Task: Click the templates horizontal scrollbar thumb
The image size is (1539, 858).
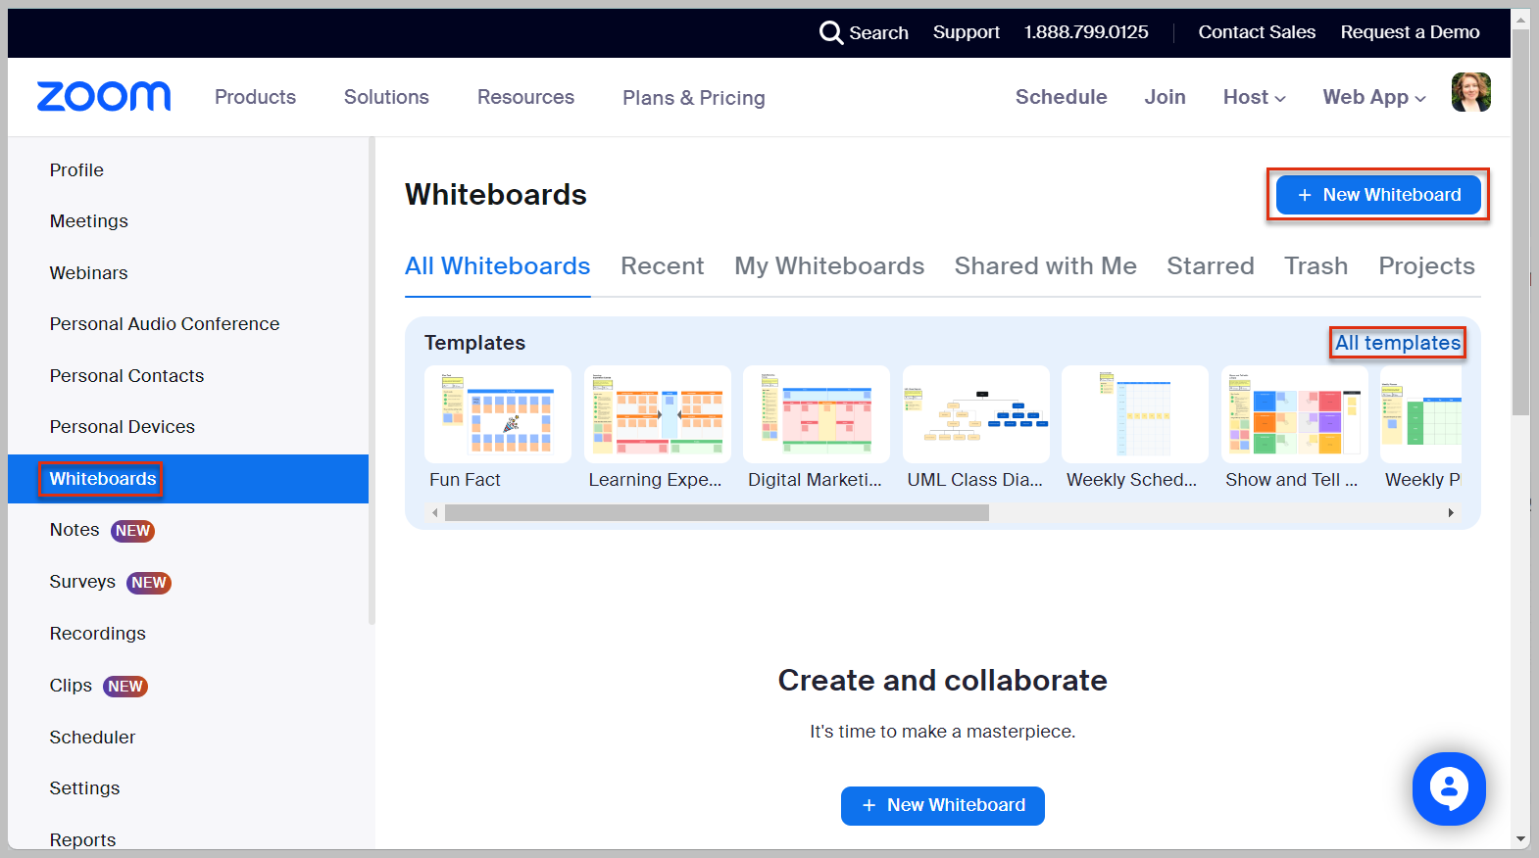Action: [x=717, y=513]
